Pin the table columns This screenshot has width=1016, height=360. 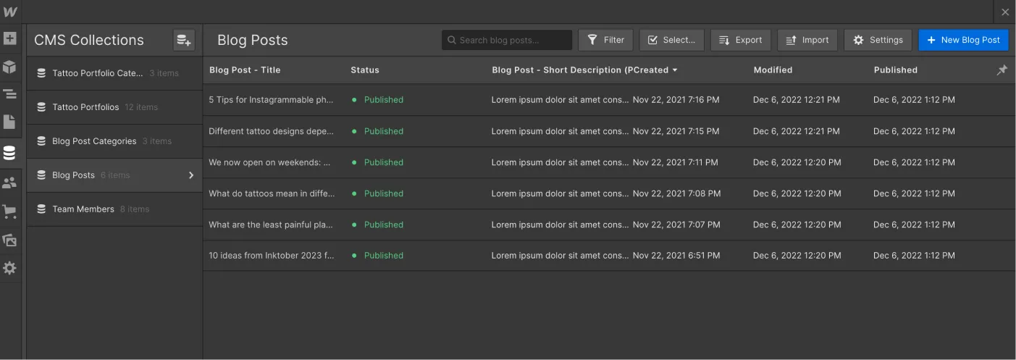pos(1002,70)
